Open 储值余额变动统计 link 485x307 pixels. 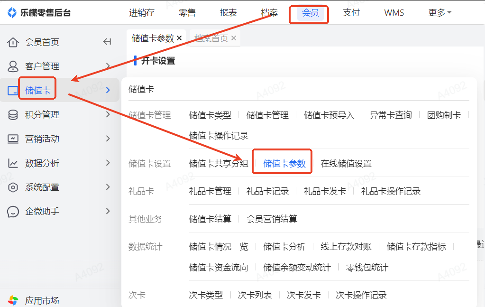(297, 268)
